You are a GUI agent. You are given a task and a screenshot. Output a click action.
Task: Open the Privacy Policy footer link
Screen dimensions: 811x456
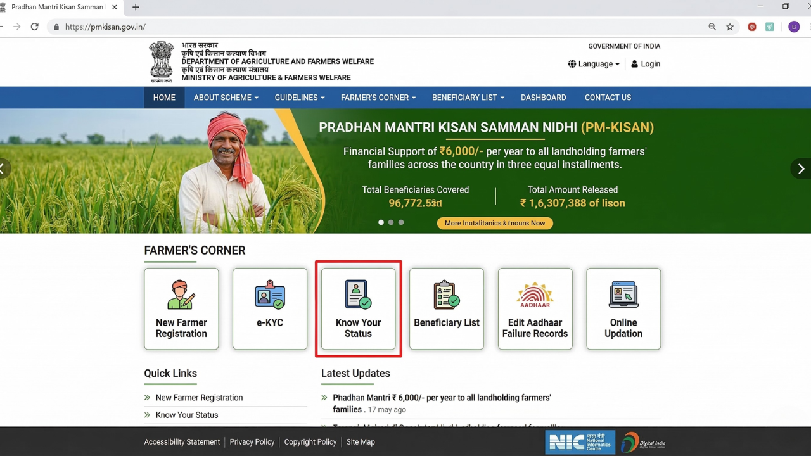[252, 441]
